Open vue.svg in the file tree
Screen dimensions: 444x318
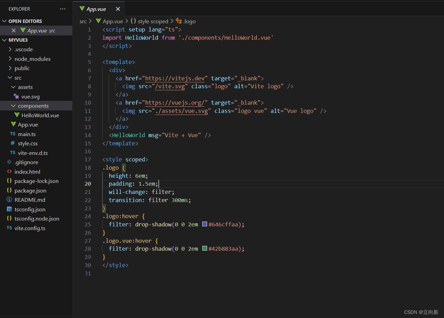[31, 97]
